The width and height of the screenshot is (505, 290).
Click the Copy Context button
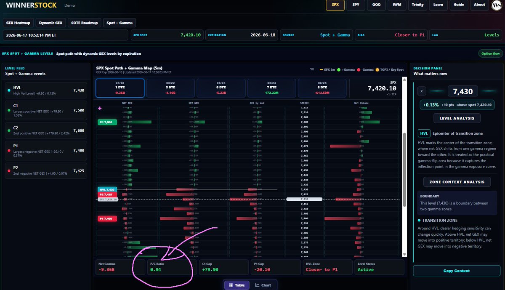click(457, 271)
